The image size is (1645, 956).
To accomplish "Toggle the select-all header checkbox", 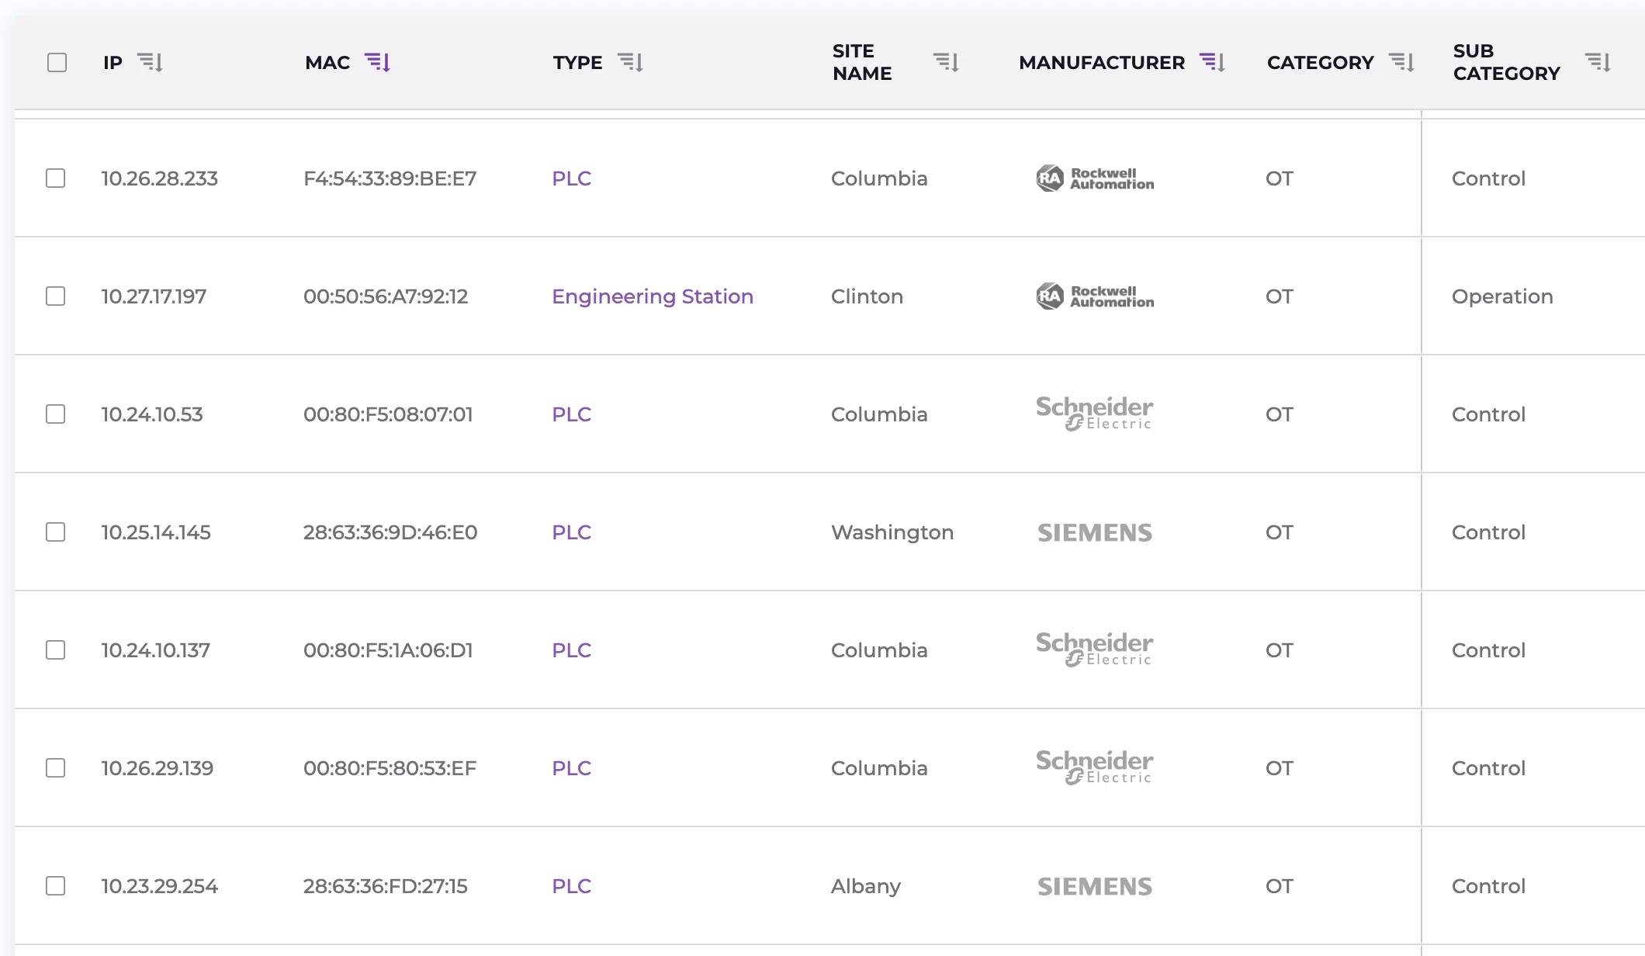I will [57, 62].
